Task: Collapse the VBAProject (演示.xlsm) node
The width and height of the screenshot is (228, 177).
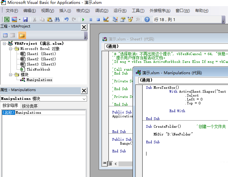Action: coord(4,43)
